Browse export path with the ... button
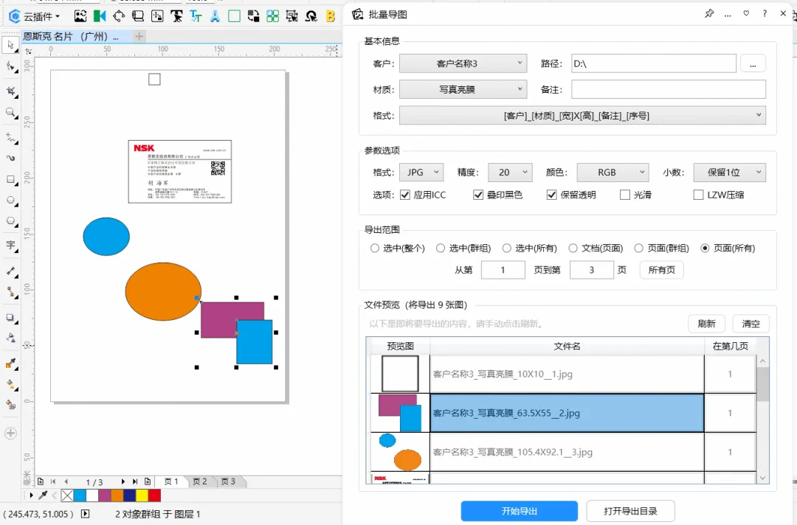797x525 pixels. point(753,63)
